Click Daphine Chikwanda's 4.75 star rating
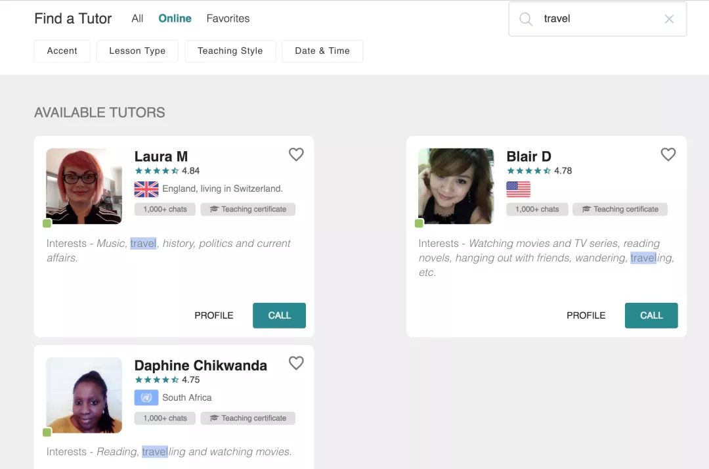709x469 pixels. [x=167, y=380]
